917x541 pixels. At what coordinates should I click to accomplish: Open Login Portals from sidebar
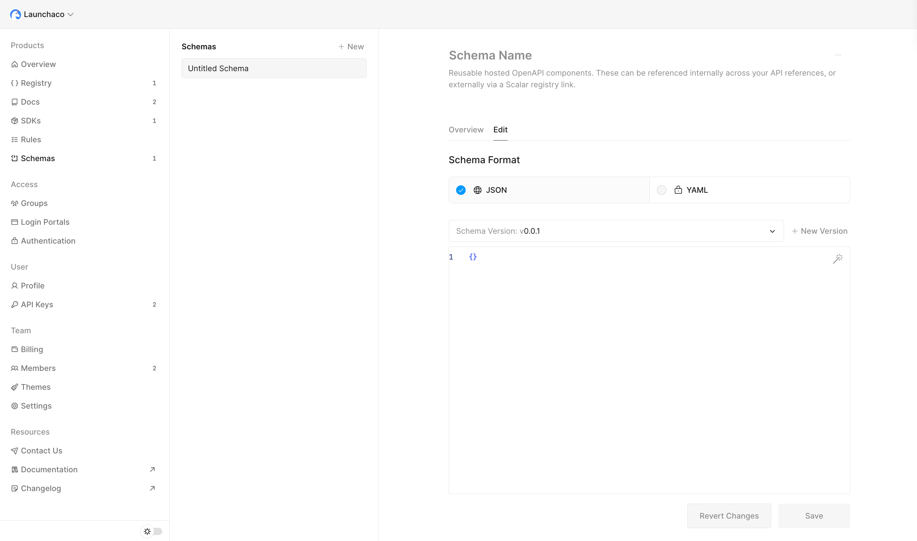45,222
